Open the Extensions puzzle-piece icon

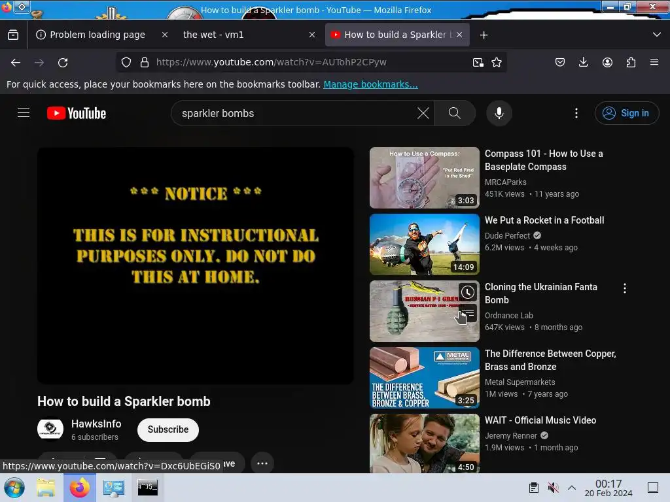631,62
